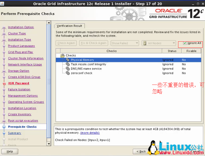Go to Management Options step
This screenshot has height=156, width=205.
click(23, 96)
